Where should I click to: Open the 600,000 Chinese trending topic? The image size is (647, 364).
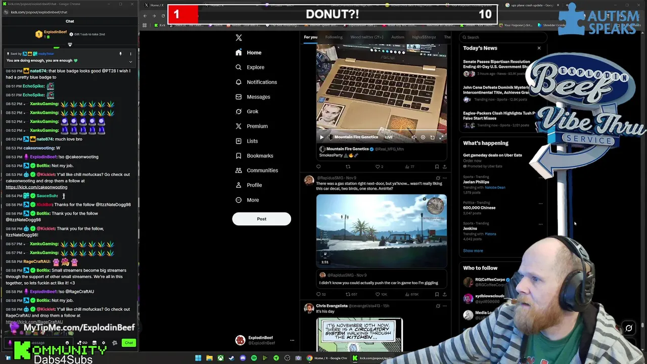(479, 208)
